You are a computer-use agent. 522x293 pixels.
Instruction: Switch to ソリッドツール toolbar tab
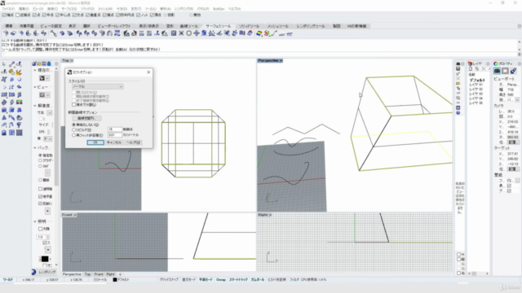pyautogui.click(x=249, y=26)
